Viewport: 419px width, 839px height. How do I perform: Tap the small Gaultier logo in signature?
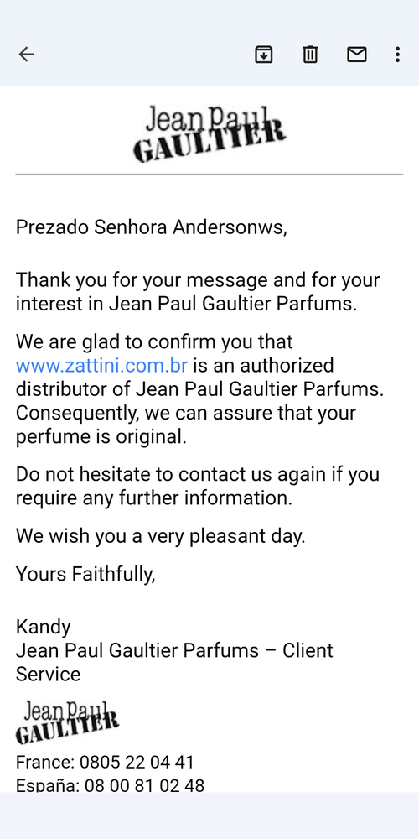67,722
